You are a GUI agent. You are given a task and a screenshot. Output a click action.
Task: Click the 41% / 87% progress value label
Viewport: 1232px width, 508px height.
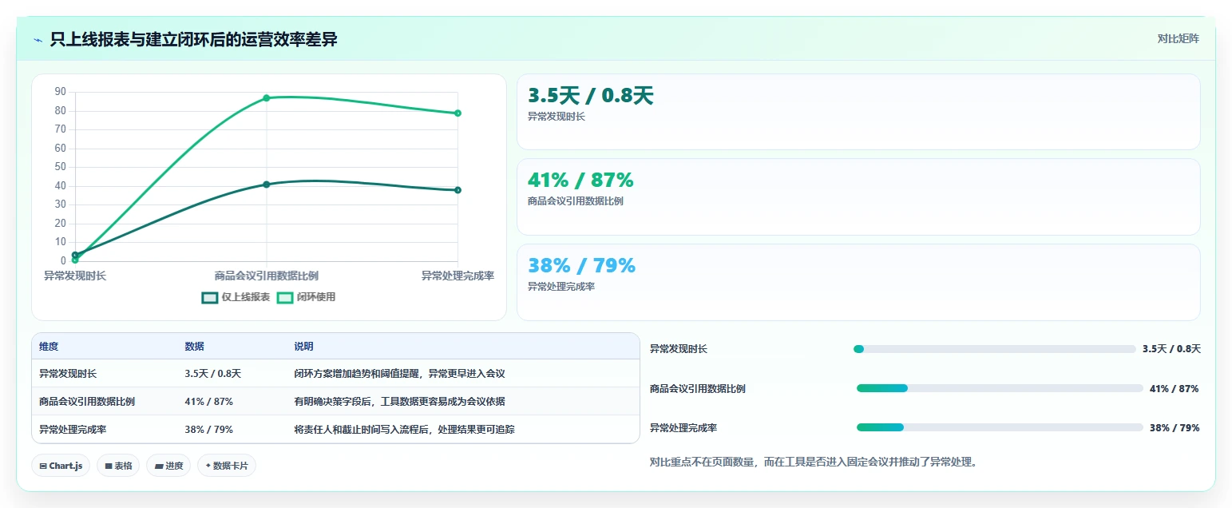pyautogui.click(x=1175, y=389)
